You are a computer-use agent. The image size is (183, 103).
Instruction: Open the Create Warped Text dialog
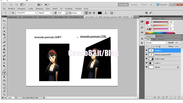tap(106, 13)
